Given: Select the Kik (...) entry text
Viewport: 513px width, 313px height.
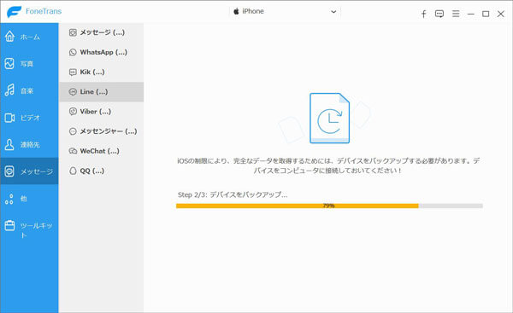Looking at the screenshot, I should 92,72.
